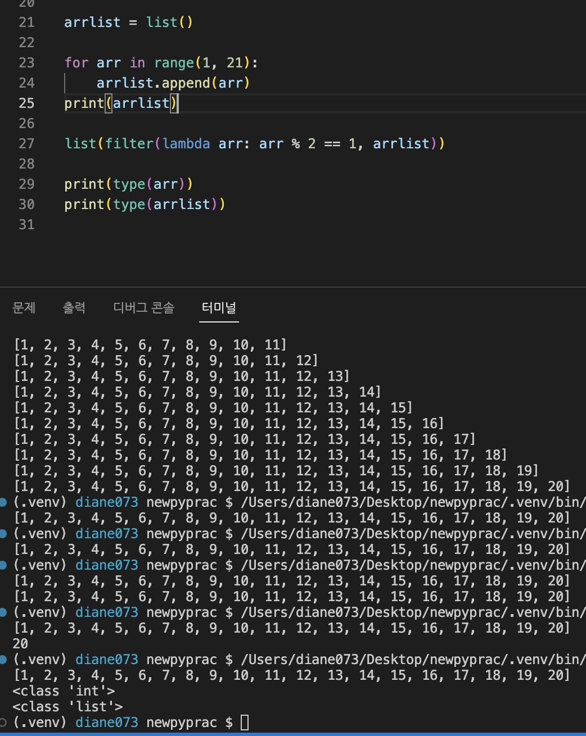Click the blue command marker of the run that printed 20
586x736 pixels.
tap(3, 612)
